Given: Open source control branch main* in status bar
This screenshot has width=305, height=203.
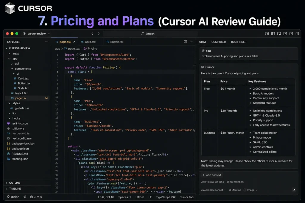Looking at the screenshot, I should click(x=13, y=197).
